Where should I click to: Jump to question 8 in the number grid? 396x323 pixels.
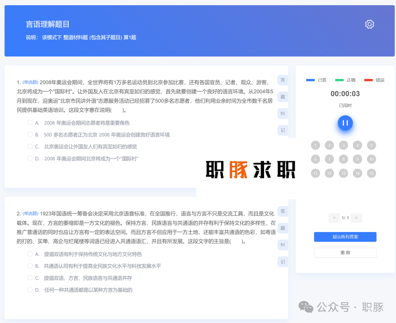pos(343,159)
